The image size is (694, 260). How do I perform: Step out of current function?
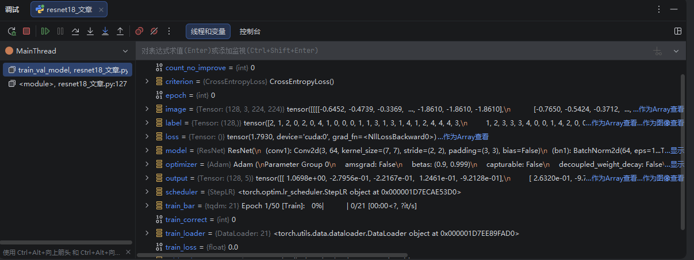(120, 31)
